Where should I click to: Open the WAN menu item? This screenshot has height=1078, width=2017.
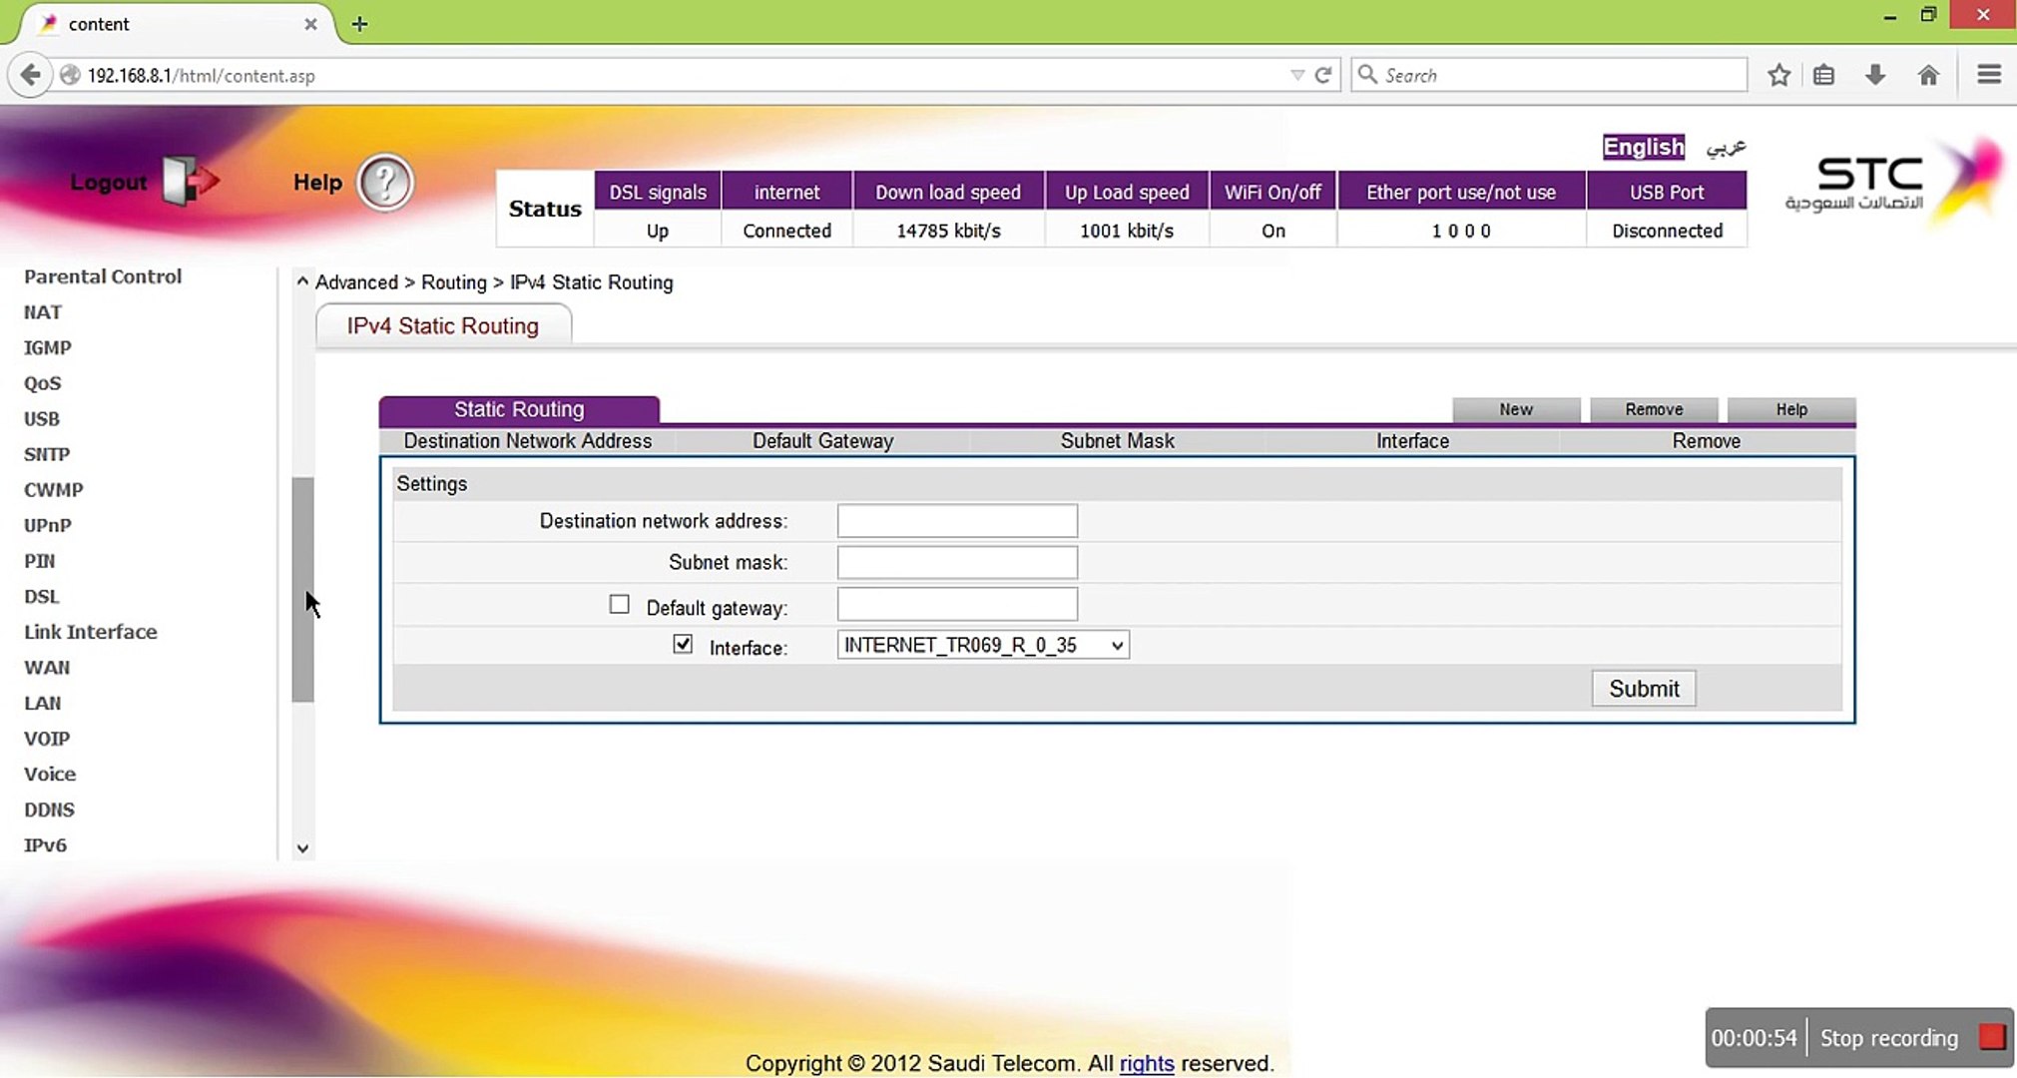click(x=47, y=668)
